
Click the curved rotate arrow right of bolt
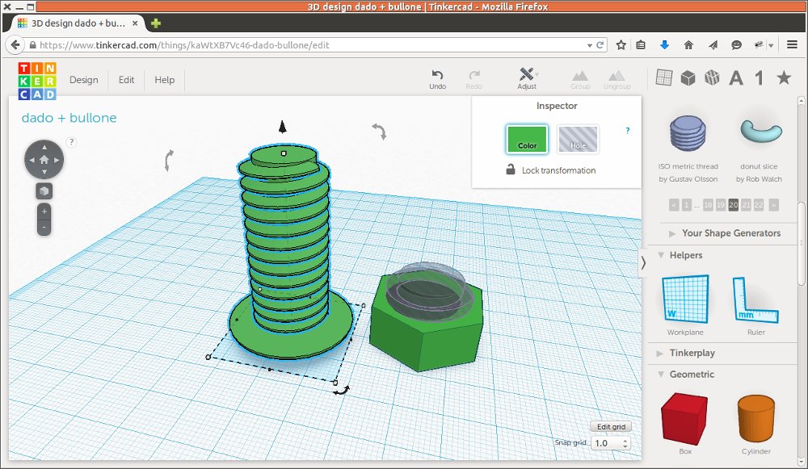pyautogui.click(x=379, y=132)
